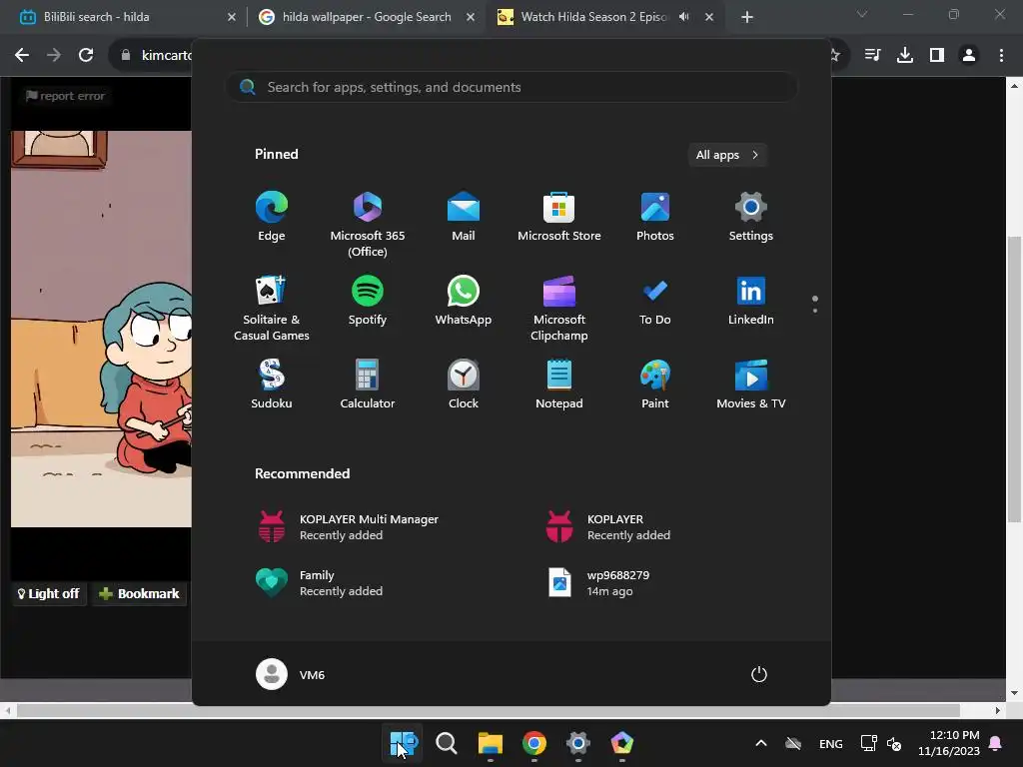Open Chrome tab search chevron
This screenshot has height=767, width=1023.
point(862,14)
